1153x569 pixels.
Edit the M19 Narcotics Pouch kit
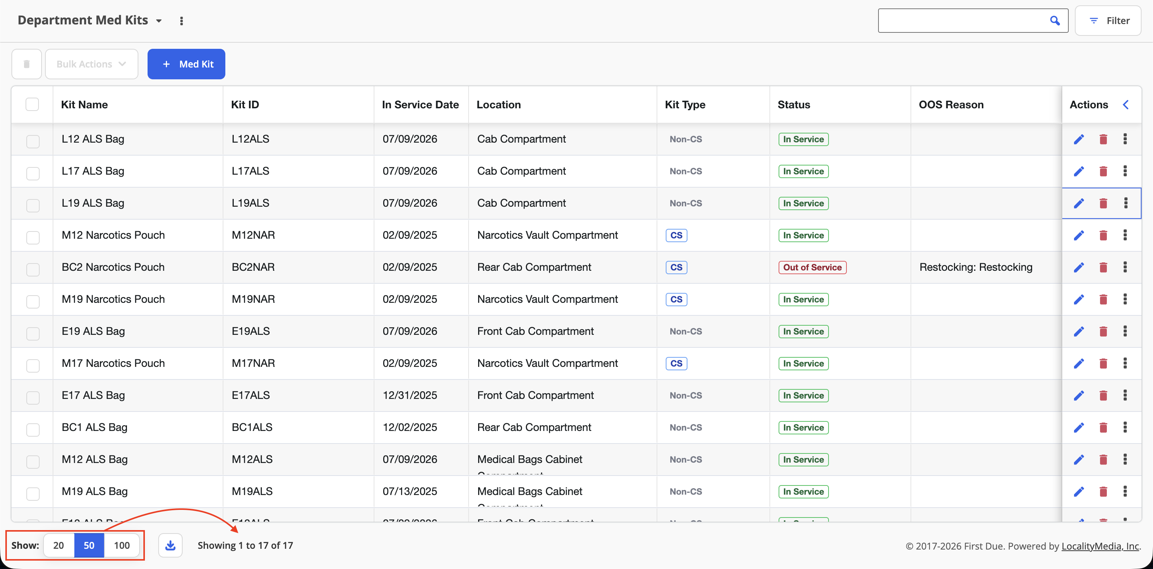(x=1079, y=299)
